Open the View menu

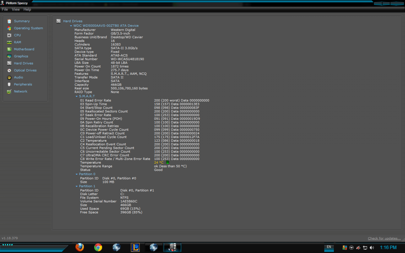16,9
